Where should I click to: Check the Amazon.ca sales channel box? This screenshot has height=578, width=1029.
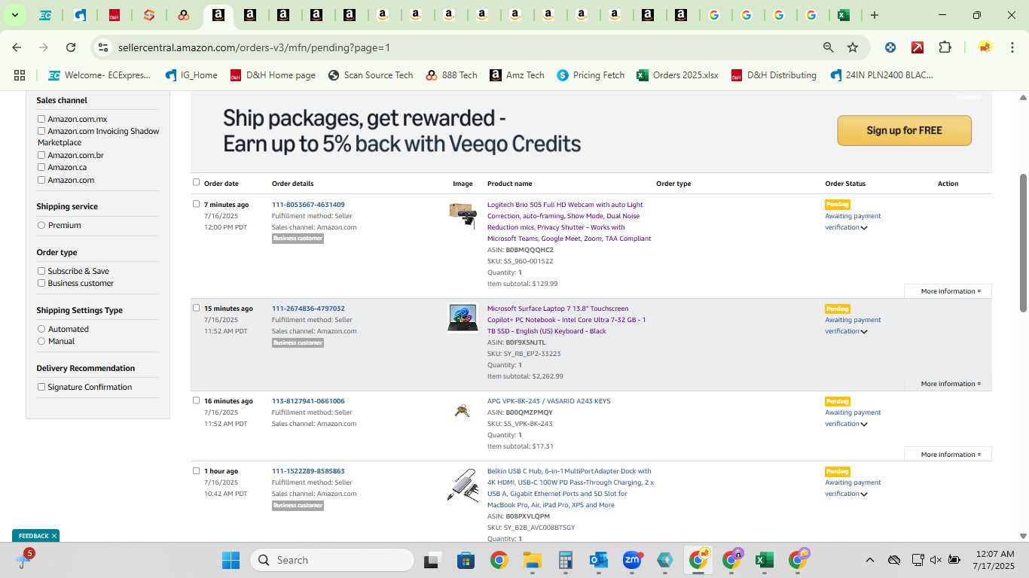pyautogui.click(x=41, y=167)
